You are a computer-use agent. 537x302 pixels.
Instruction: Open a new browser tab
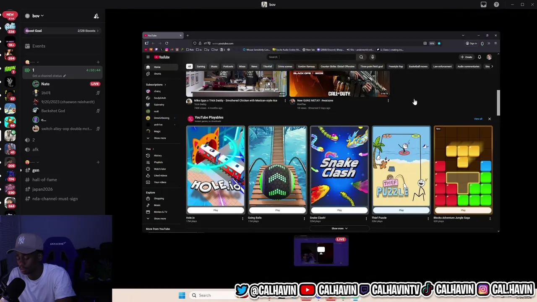point(188,35)
